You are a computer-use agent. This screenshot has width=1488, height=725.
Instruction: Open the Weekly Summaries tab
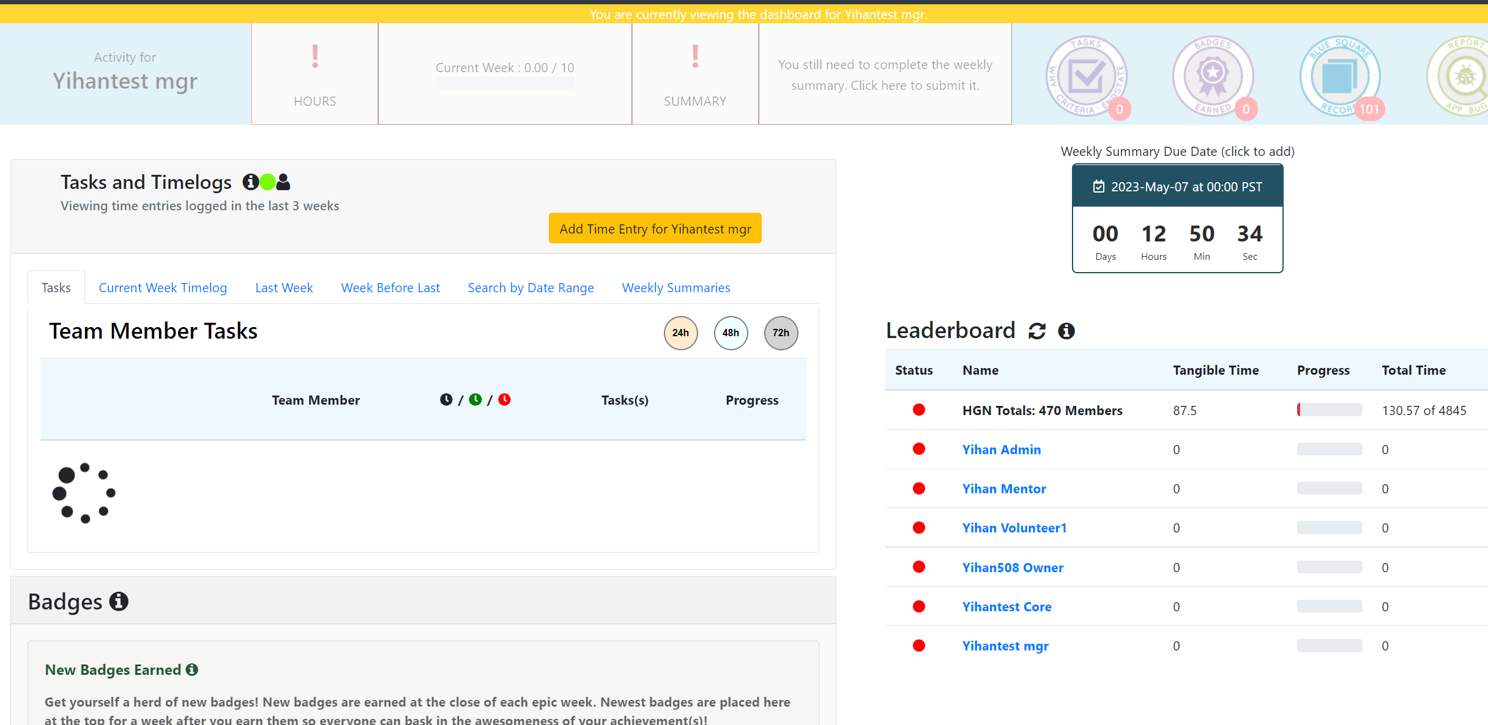tap(676, 287)
